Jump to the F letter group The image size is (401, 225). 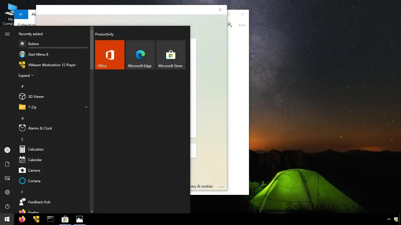pyautogui.click(x=22, y=192)
